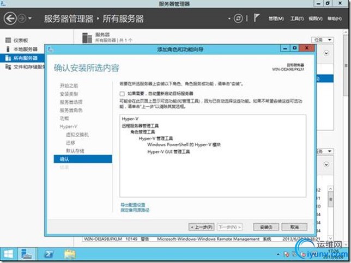
Task: Click the events list scroll down arrow
Action: click(330, 238)
